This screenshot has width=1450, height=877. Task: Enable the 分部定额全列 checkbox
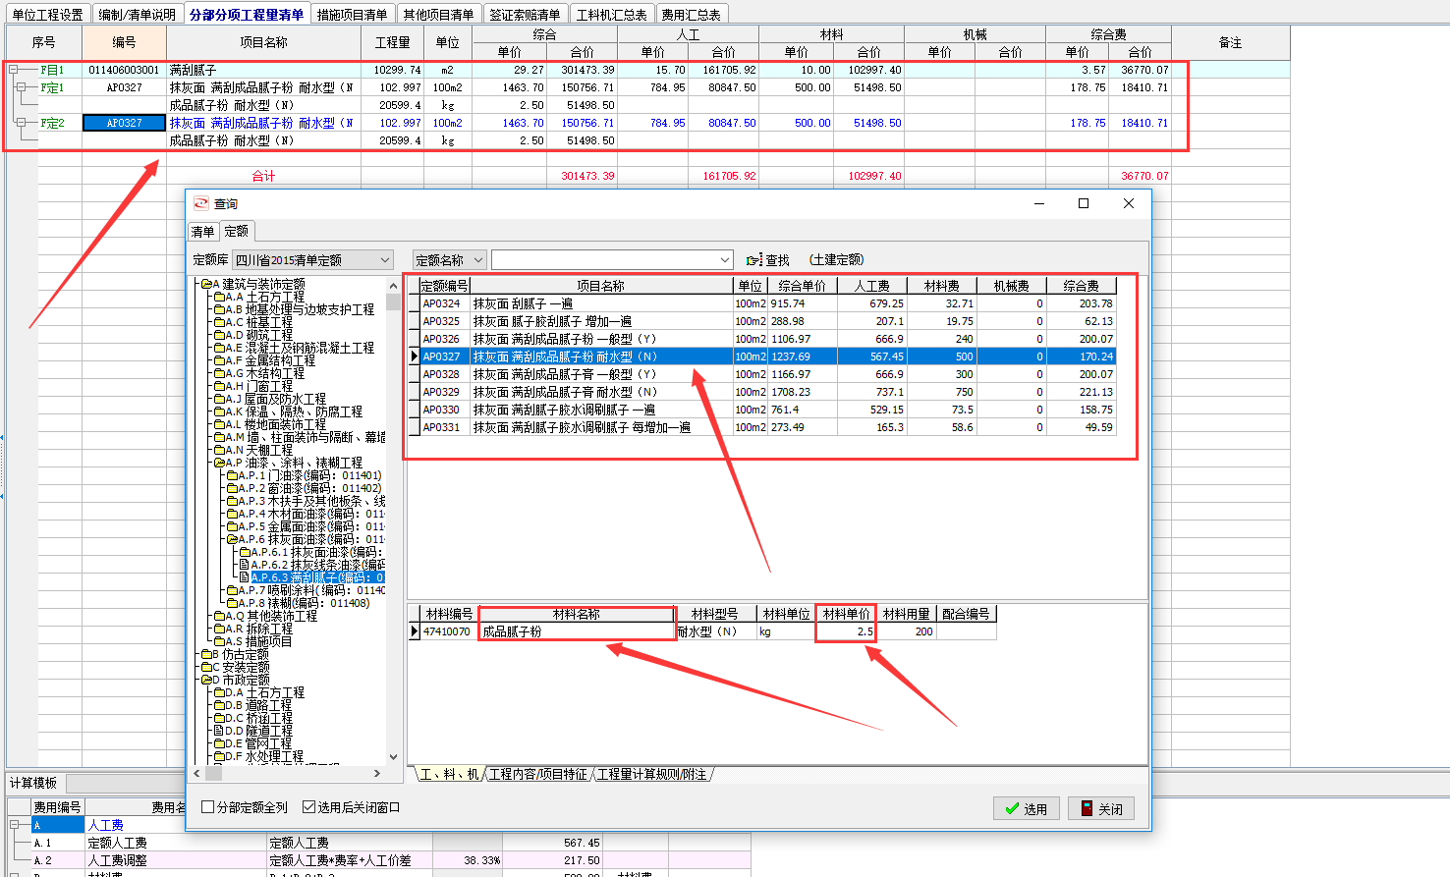point(207,807)
